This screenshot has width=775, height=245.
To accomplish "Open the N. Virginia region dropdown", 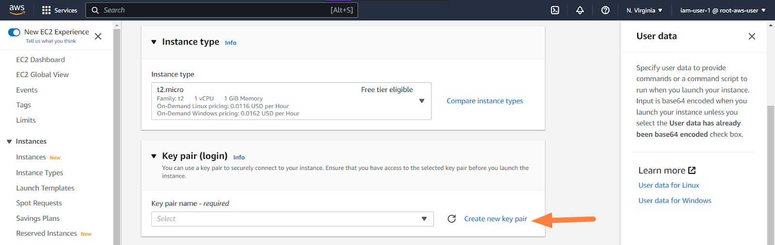I will 644,10.
